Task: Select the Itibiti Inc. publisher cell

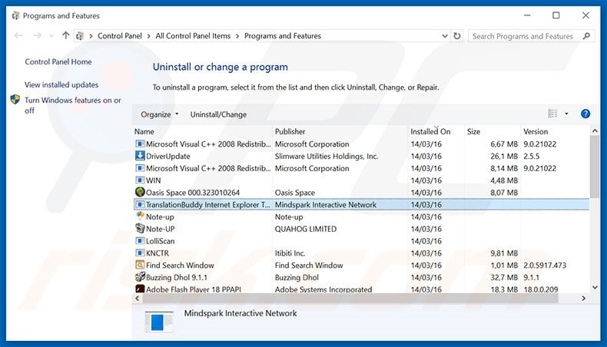Action: coord(290,253)
